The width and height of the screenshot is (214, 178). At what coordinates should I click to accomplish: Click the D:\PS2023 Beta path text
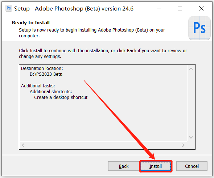46,74
